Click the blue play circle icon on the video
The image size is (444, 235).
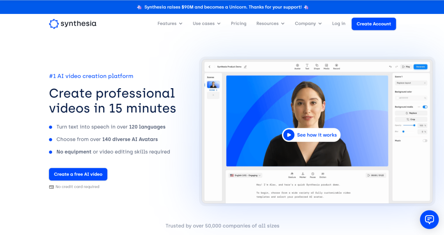289,135
